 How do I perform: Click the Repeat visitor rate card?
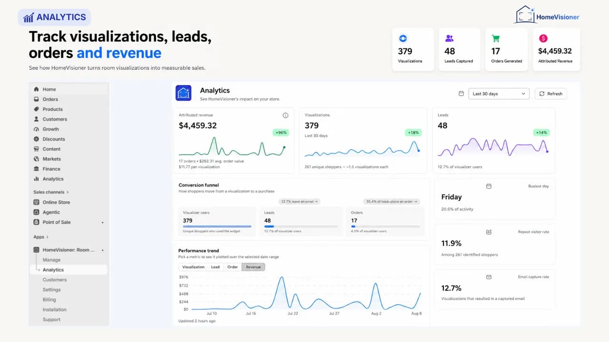coord(495,245)
